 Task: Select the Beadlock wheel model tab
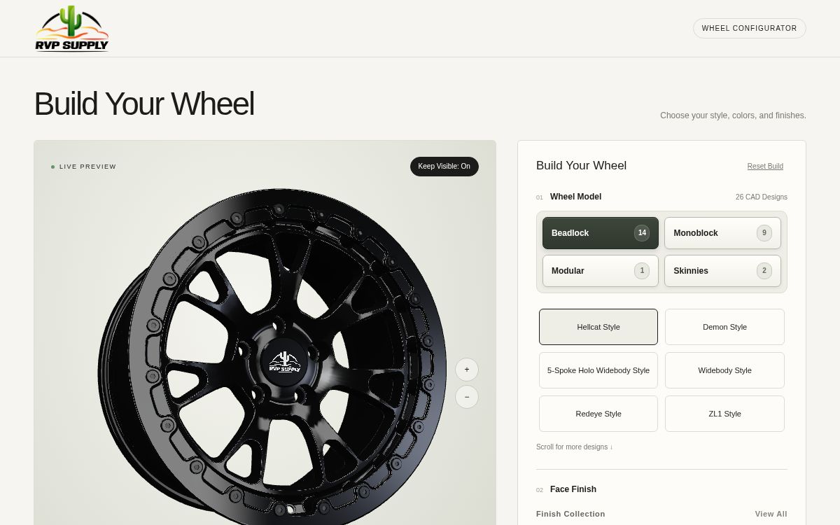coord(601,233)
